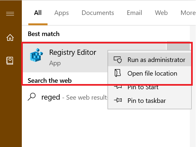Click the pin icon beside Pin to taskbar
The width and height of the screenshot is (196, 147).
pyautogui.click(x=118, y=100)
